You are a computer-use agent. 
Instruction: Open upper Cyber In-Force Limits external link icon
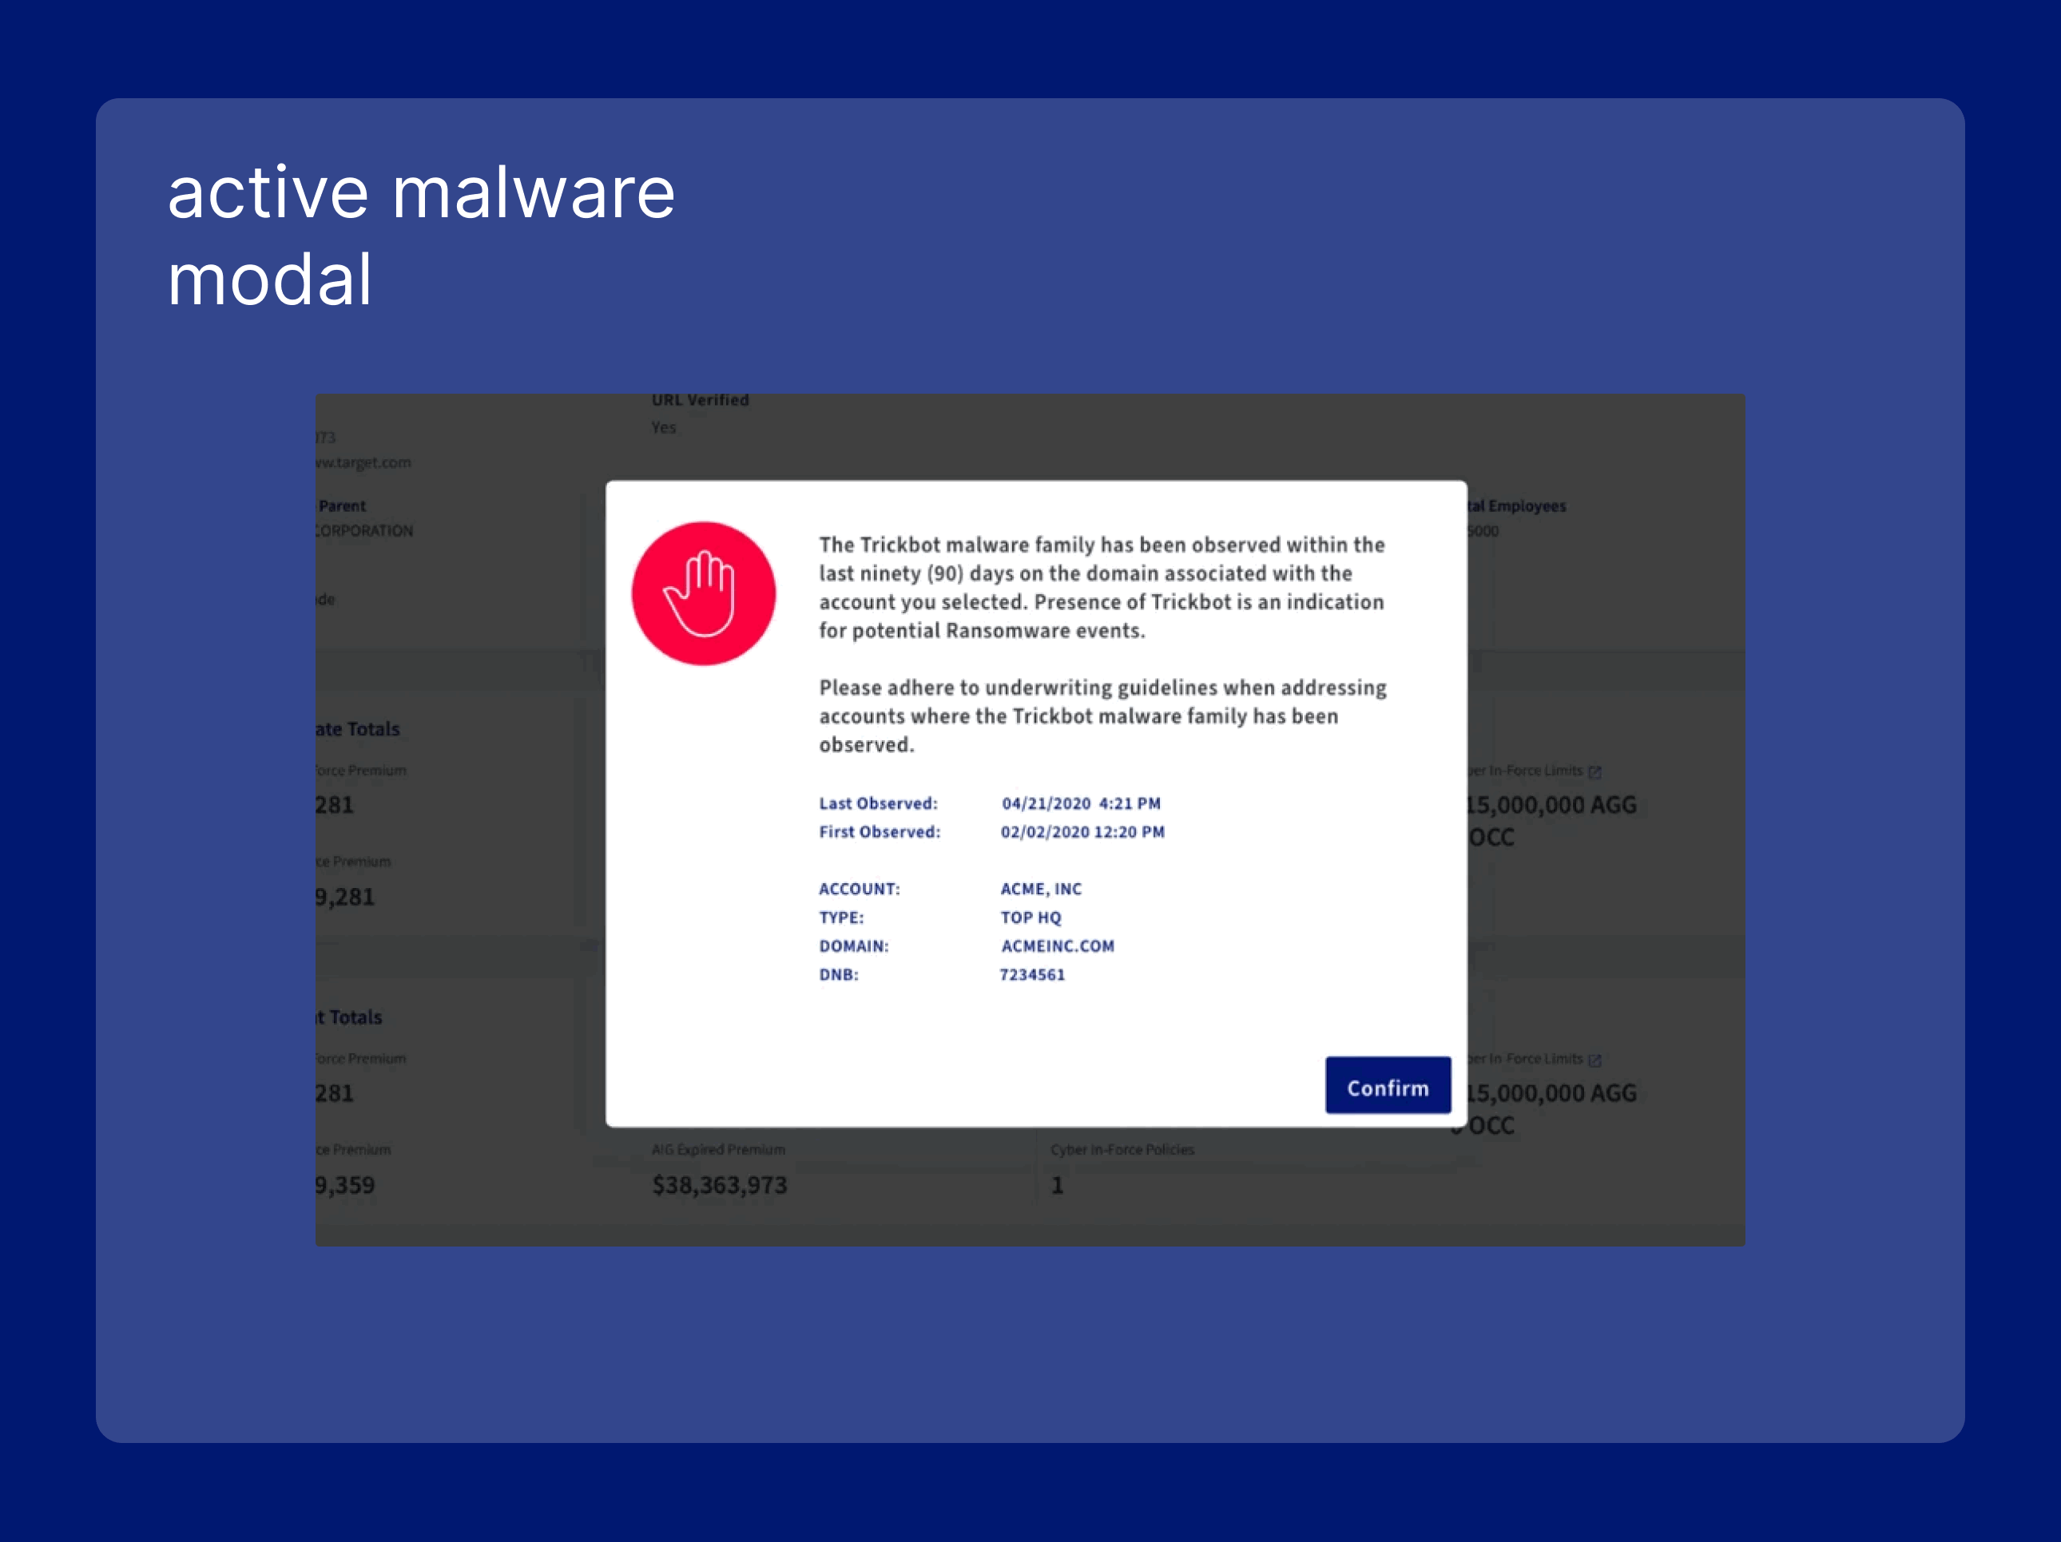(1594, 772)
